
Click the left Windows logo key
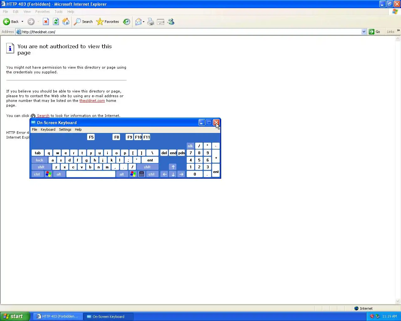[x=48, y=174]
